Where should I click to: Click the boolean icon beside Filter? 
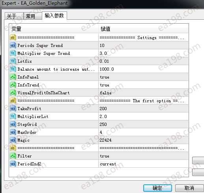pos(13,156)
